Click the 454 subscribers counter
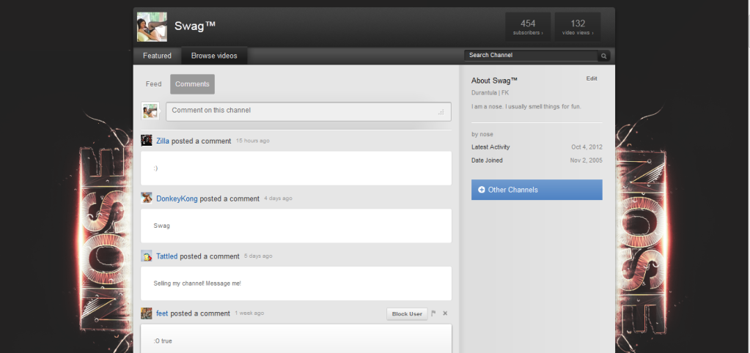The width and height of the screenshot is (750, 353). [x=528, y=27]
